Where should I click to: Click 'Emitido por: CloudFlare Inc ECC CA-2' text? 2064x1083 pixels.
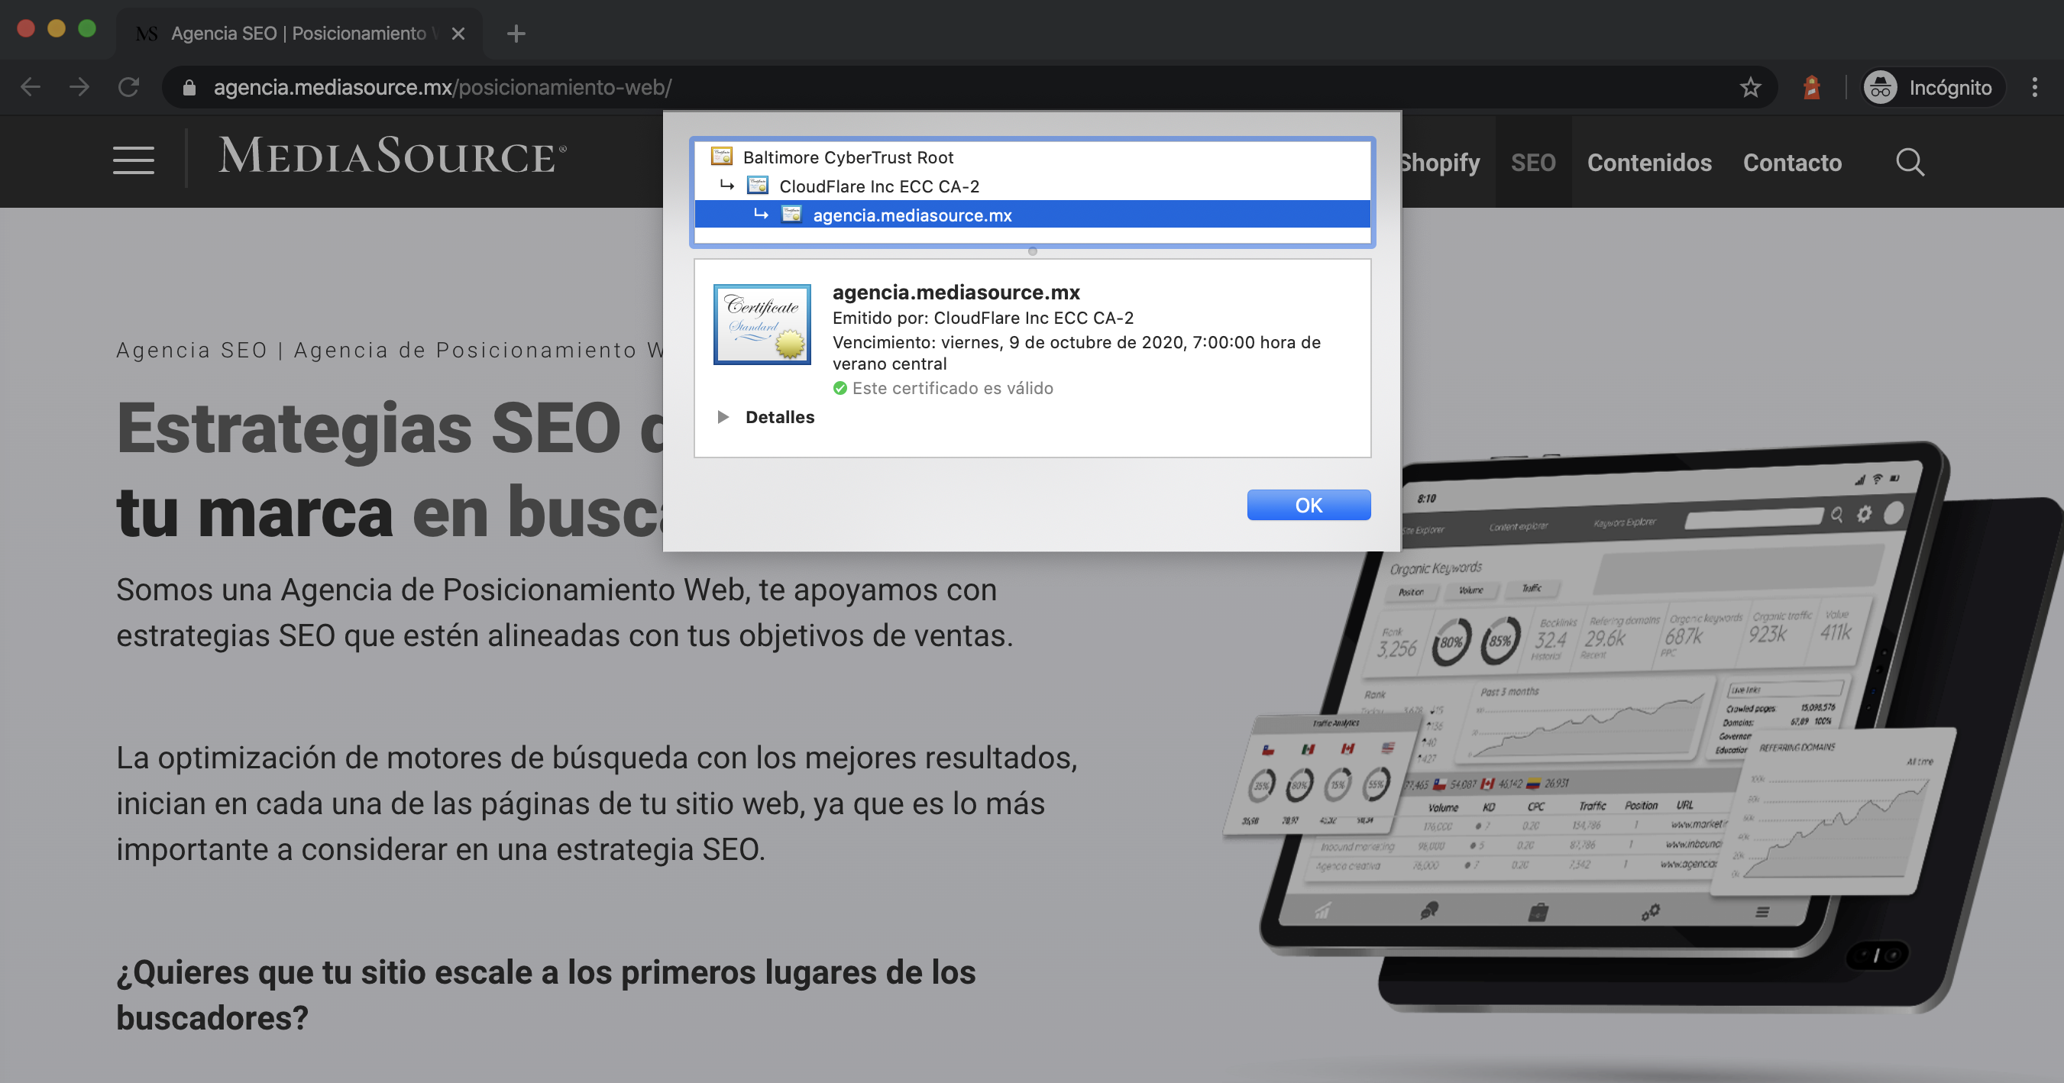click(982, 318)
